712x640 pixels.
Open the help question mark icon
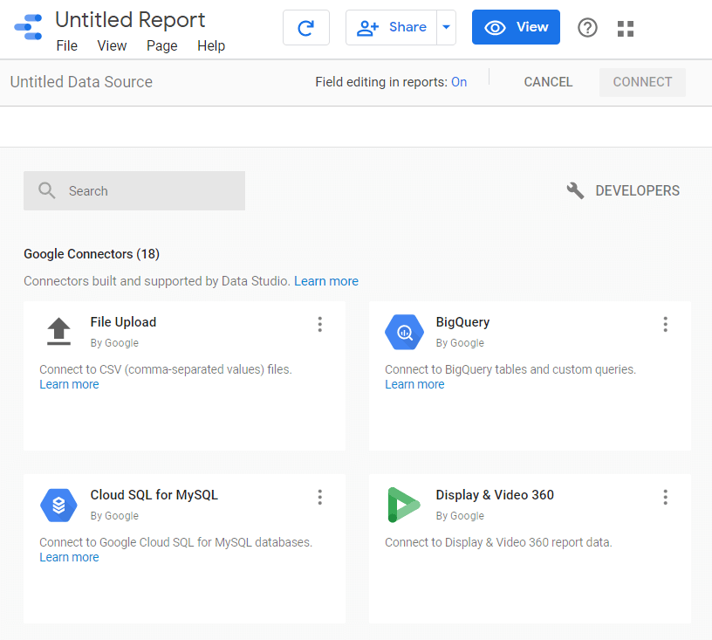coord(588,28)
